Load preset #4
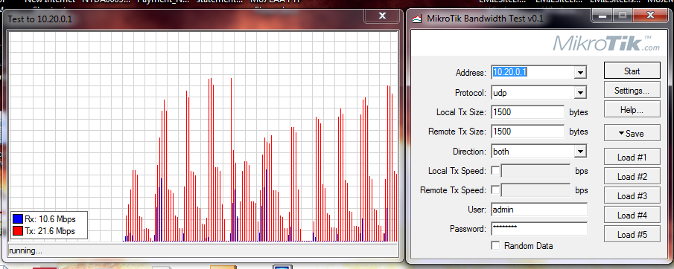The height and width of the screenshot is (269, 674). pyautogui.click(x=632, y=215)
